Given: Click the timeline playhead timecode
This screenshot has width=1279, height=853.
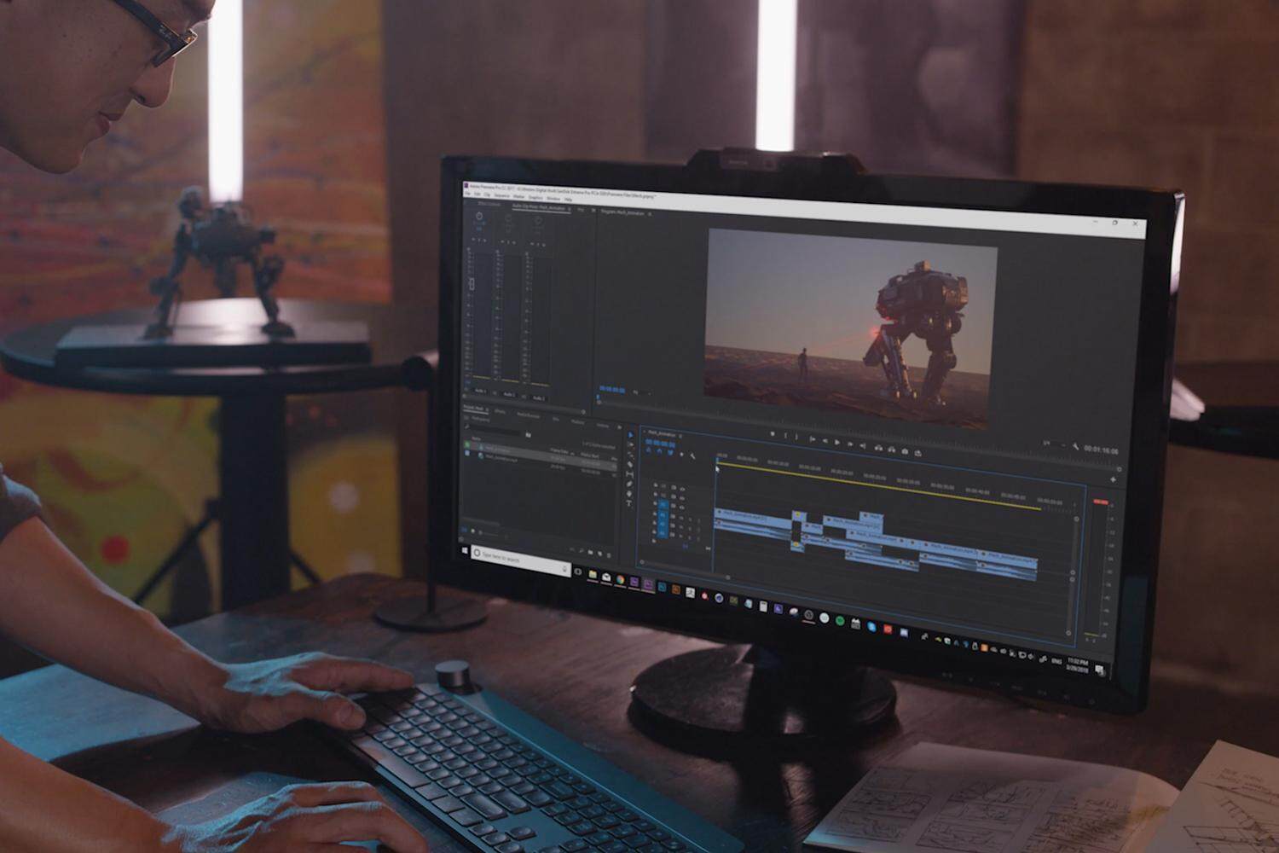Looking at the screenshot, I should 661,444.
